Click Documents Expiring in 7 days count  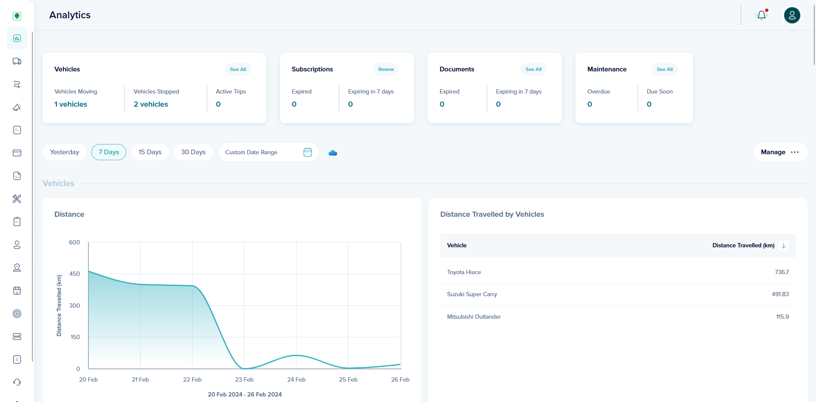click(x=499, y=104)
